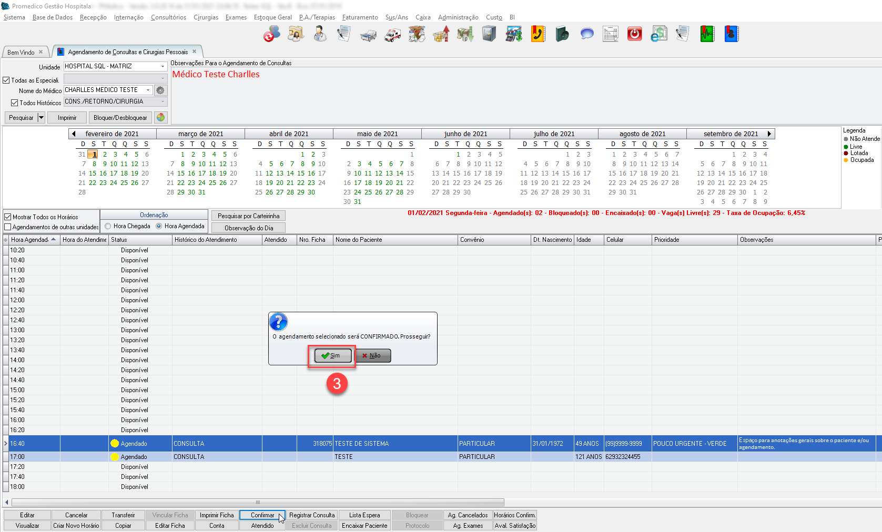Viewport: 882px width, 532px height.
Task: Open the hospital bed toolbar icon
Action: pos(368,35)
